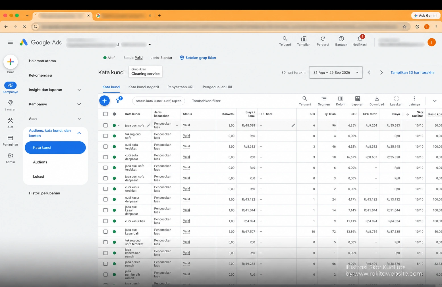The width and height of the screenshot is (442, 287).
Task: Open the Lainnya three-dot menu
Action: pyautogui.click(x=414, y=99)
